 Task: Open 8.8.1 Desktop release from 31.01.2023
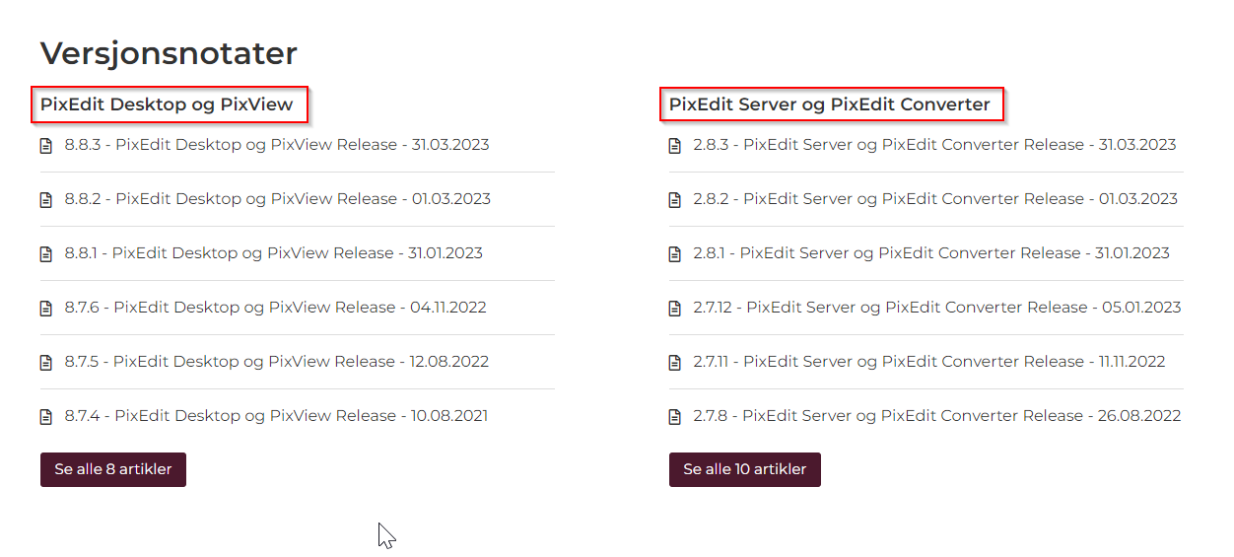[274, 253]
